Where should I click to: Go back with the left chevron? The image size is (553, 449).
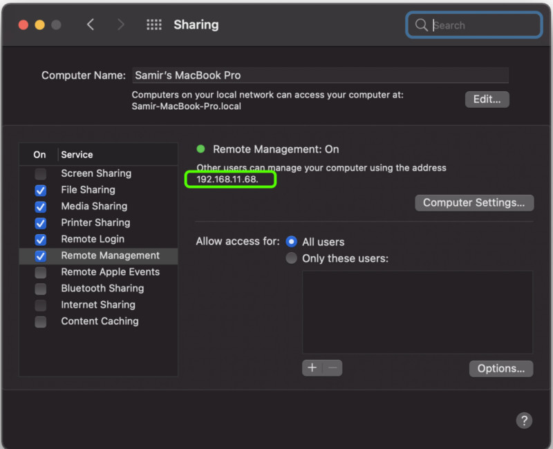[x=91, y=25]
